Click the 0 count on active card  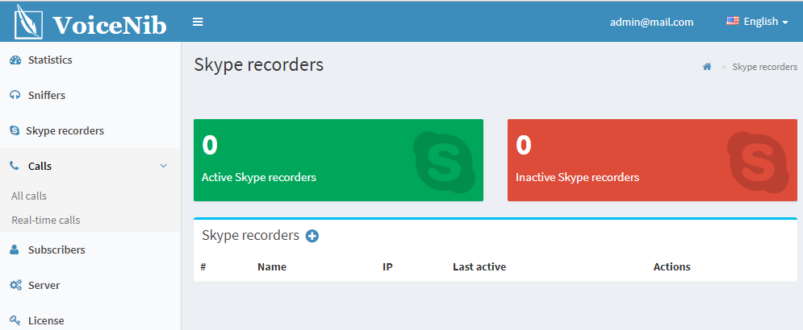(x=210, y=145)
